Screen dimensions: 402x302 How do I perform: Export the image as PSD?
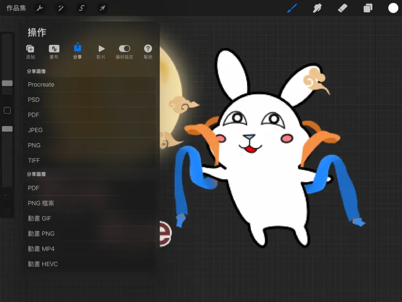coord(34,100)
